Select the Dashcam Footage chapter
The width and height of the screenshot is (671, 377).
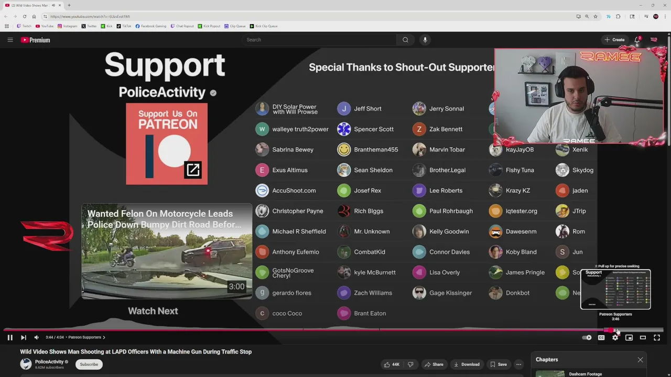[585, 374]
